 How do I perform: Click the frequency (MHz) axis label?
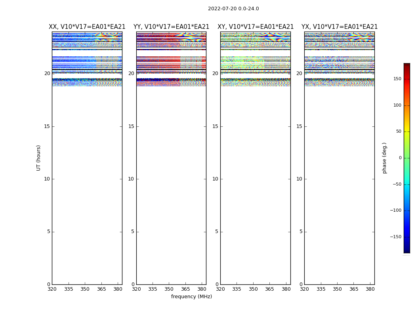click(x=191, y=297)
